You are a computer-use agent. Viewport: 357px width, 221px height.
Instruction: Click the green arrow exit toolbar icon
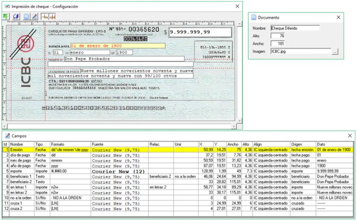pyautogui.click(x=6, y=16)
